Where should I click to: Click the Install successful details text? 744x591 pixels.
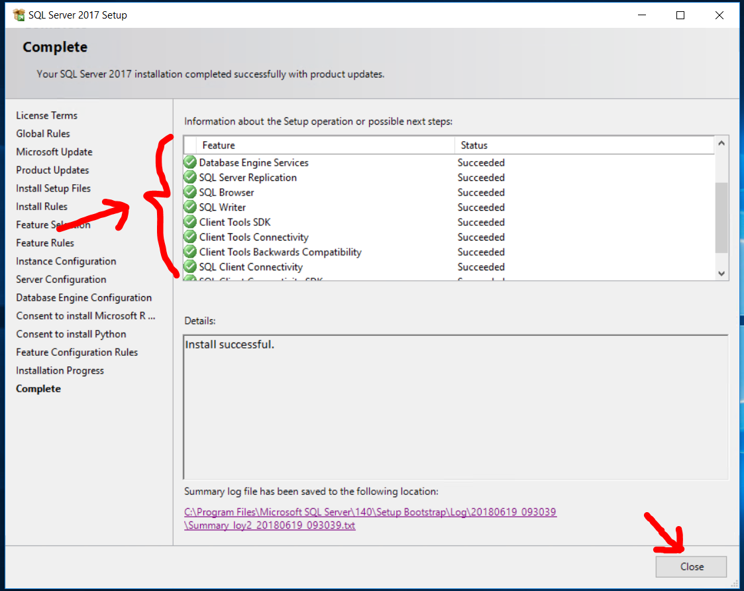click(x=230, y=344)
